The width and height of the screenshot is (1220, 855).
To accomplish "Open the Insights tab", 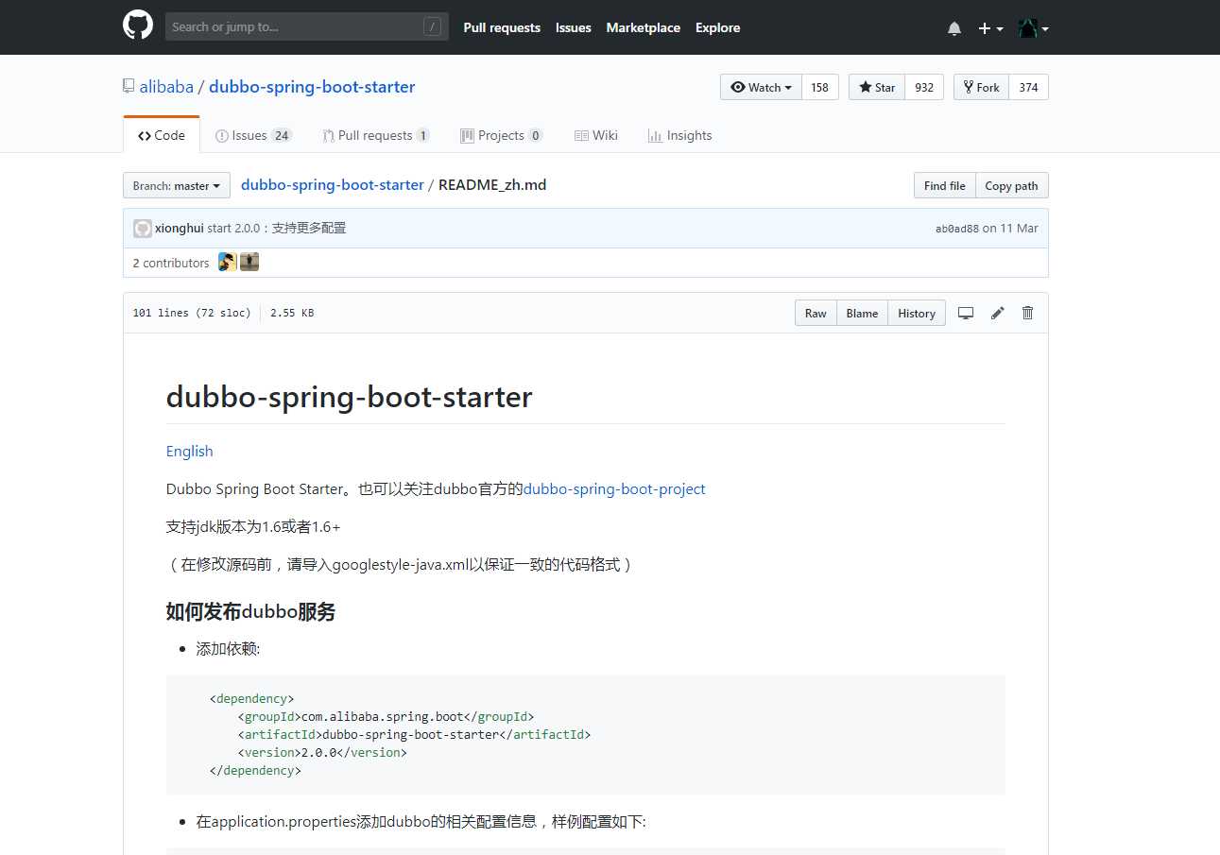I will [680, 135].
